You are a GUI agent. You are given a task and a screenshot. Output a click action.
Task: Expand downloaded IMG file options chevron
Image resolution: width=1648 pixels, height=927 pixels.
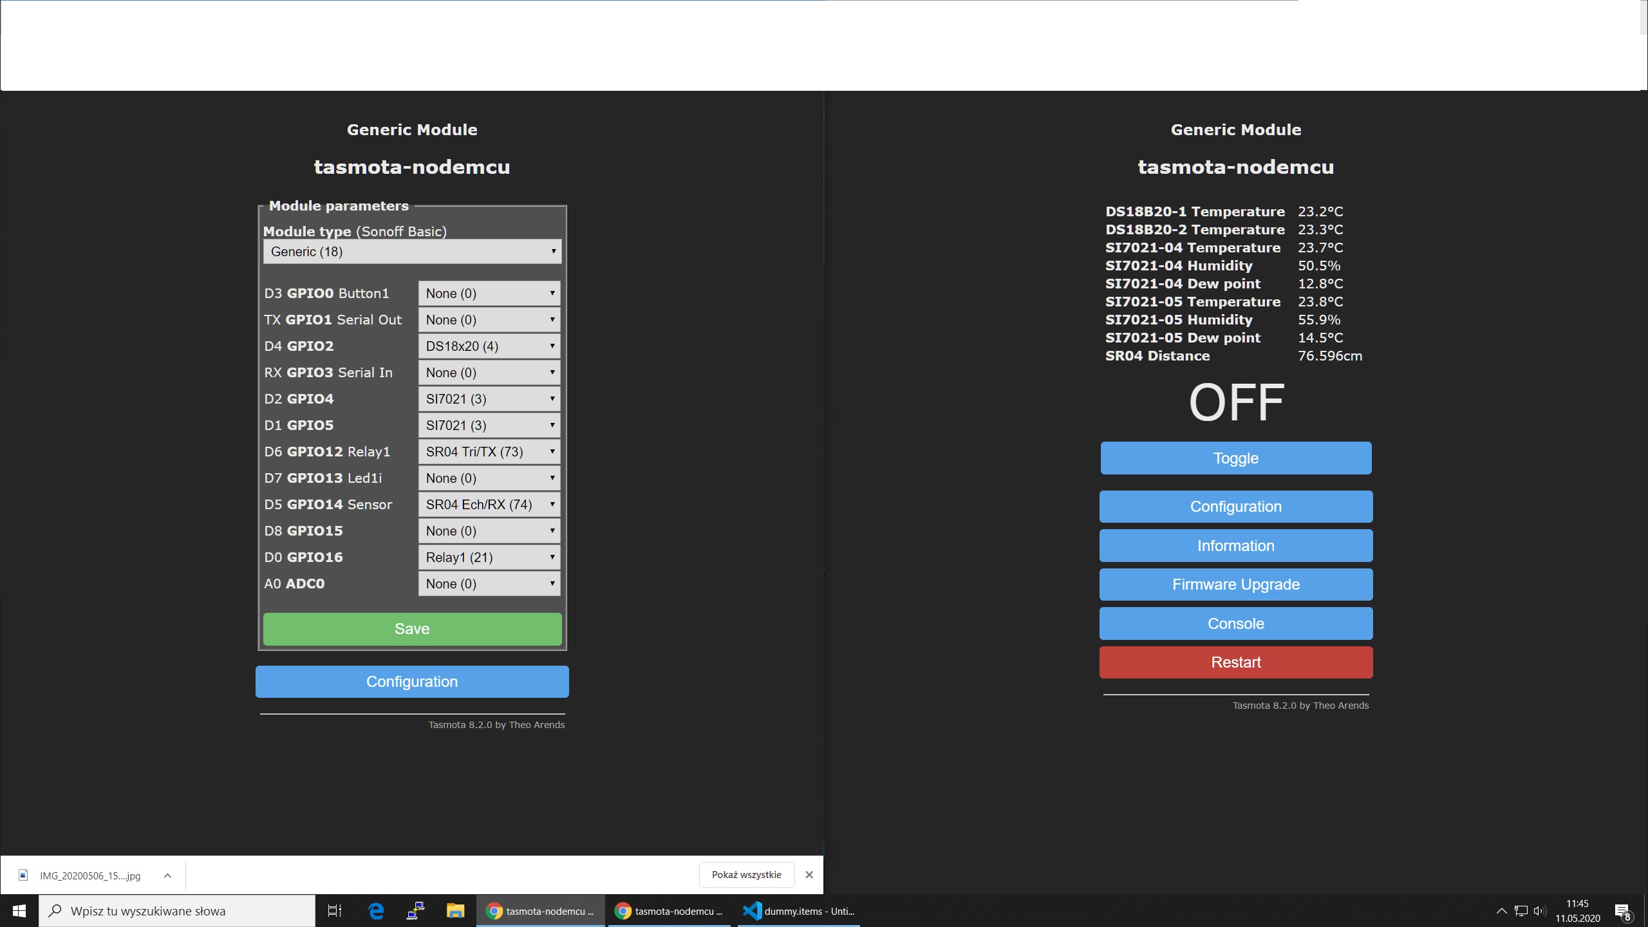(167, 876)
